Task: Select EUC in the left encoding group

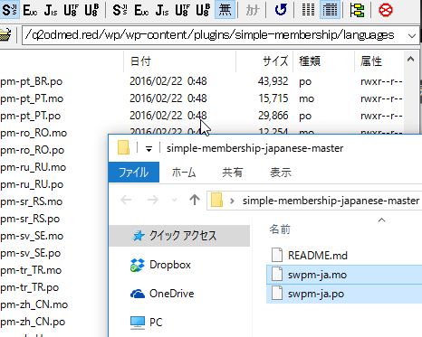Action: point(30,10)
